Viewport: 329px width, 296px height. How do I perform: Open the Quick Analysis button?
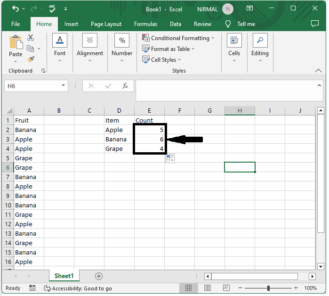pos(170,158)
